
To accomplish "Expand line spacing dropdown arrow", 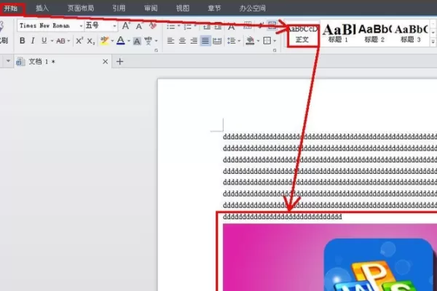I will coord(239,41).
